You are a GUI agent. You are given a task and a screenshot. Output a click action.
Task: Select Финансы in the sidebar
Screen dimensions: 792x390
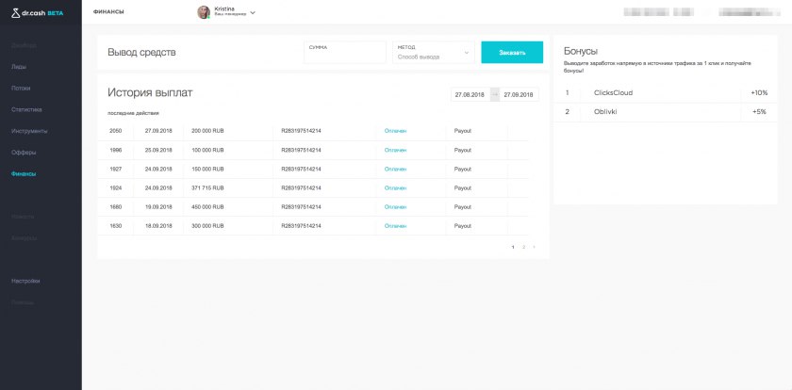(x=24, y=173)
